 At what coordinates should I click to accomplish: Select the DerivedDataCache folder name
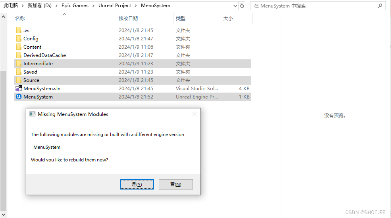pyautogui.click(x=44, y=55)
